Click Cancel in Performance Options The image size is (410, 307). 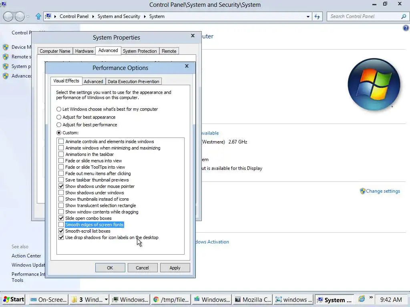click(x=142, y=268)
